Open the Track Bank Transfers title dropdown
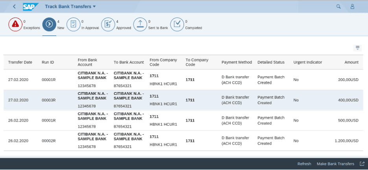The height and width of the screenshot is (170, 368). pos(70,7)
